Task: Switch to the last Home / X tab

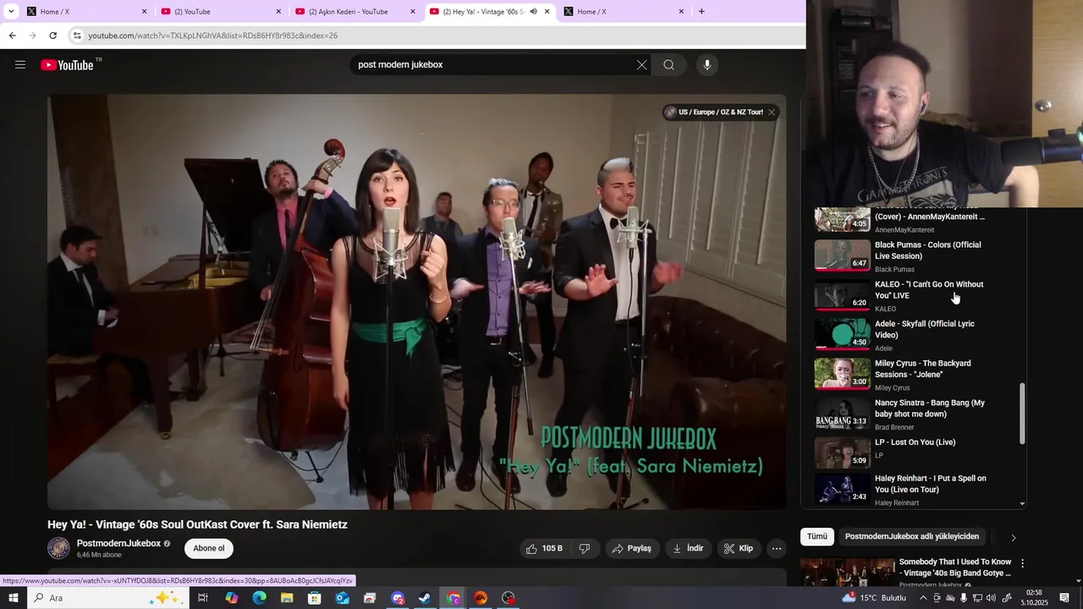Action: tap(623, 11)
